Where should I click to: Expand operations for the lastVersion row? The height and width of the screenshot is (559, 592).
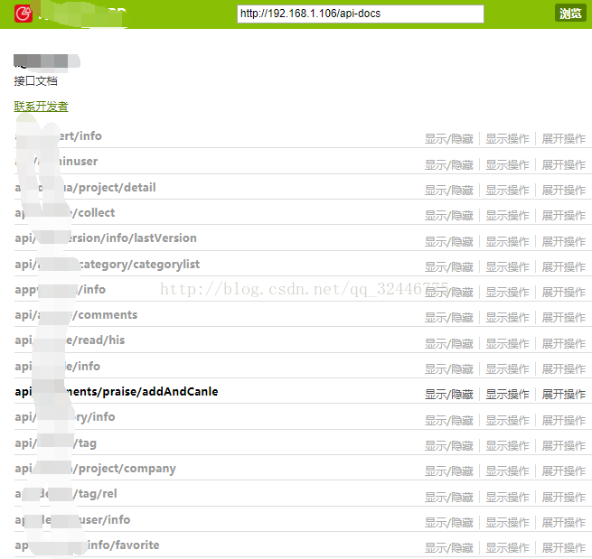point(564,241)
